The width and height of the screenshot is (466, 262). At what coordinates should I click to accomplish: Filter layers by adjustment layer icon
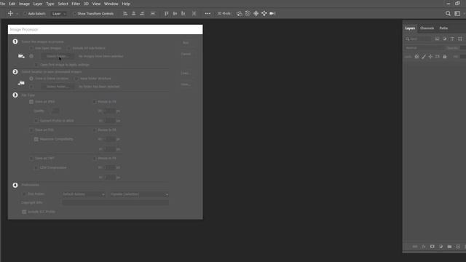445,39
